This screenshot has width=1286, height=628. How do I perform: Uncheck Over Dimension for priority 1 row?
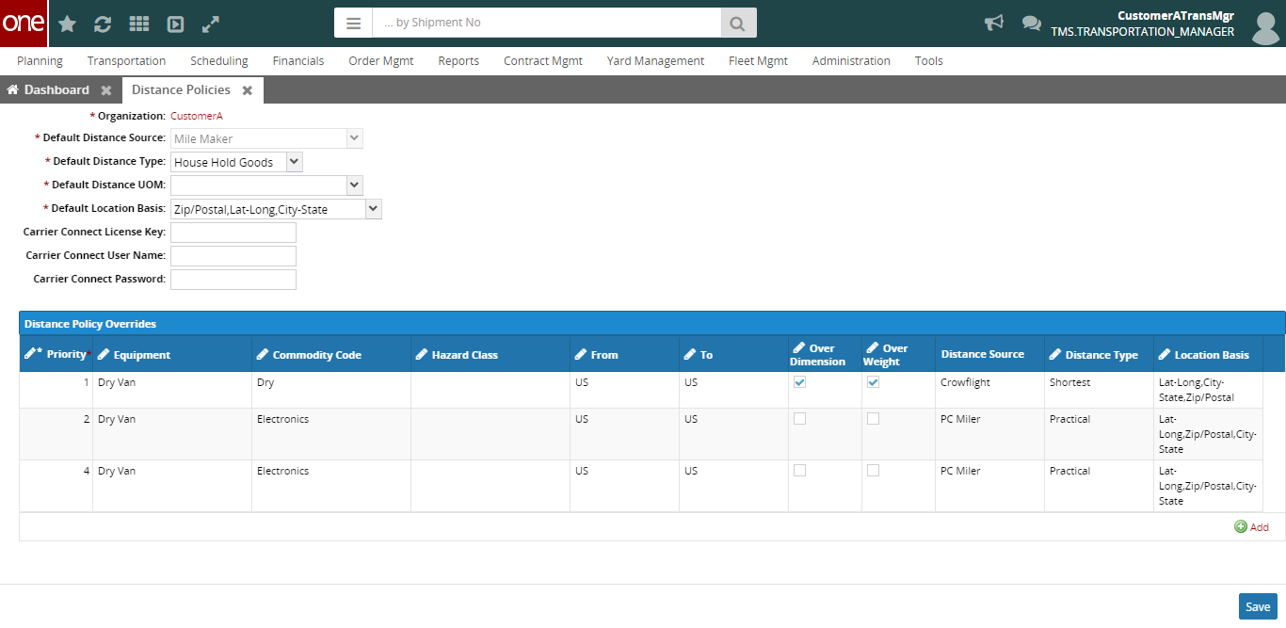800,382
